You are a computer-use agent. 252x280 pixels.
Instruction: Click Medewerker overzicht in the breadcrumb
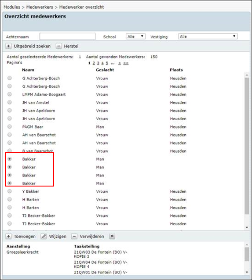pos(81,7)
